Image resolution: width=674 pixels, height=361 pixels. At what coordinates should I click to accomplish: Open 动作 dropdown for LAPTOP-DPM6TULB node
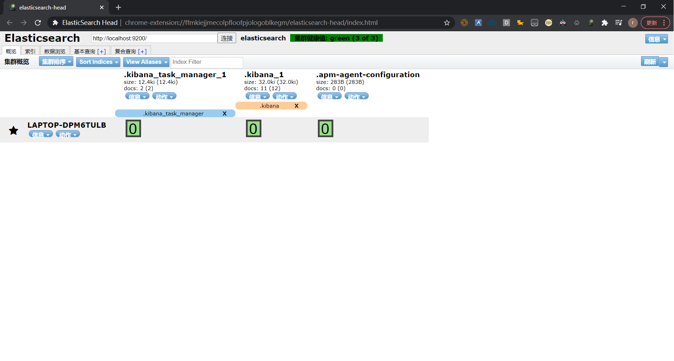(68, 134)
